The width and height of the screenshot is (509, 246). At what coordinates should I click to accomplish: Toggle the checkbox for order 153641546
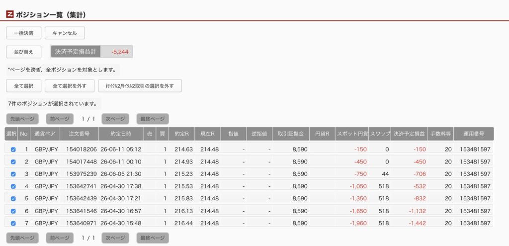[13, 211]
